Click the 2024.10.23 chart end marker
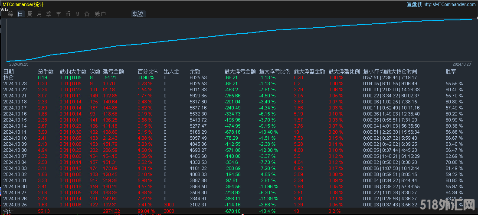 pos(462,64)
